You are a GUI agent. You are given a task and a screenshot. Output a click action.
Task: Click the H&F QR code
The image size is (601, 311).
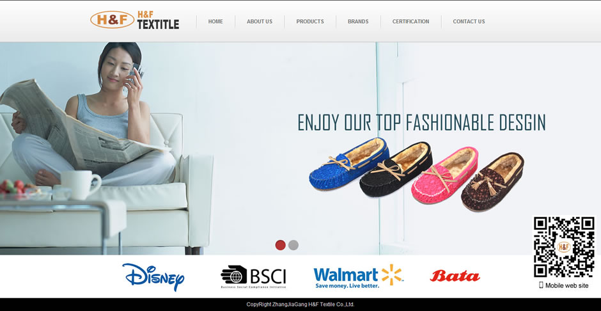coord(564,247)
